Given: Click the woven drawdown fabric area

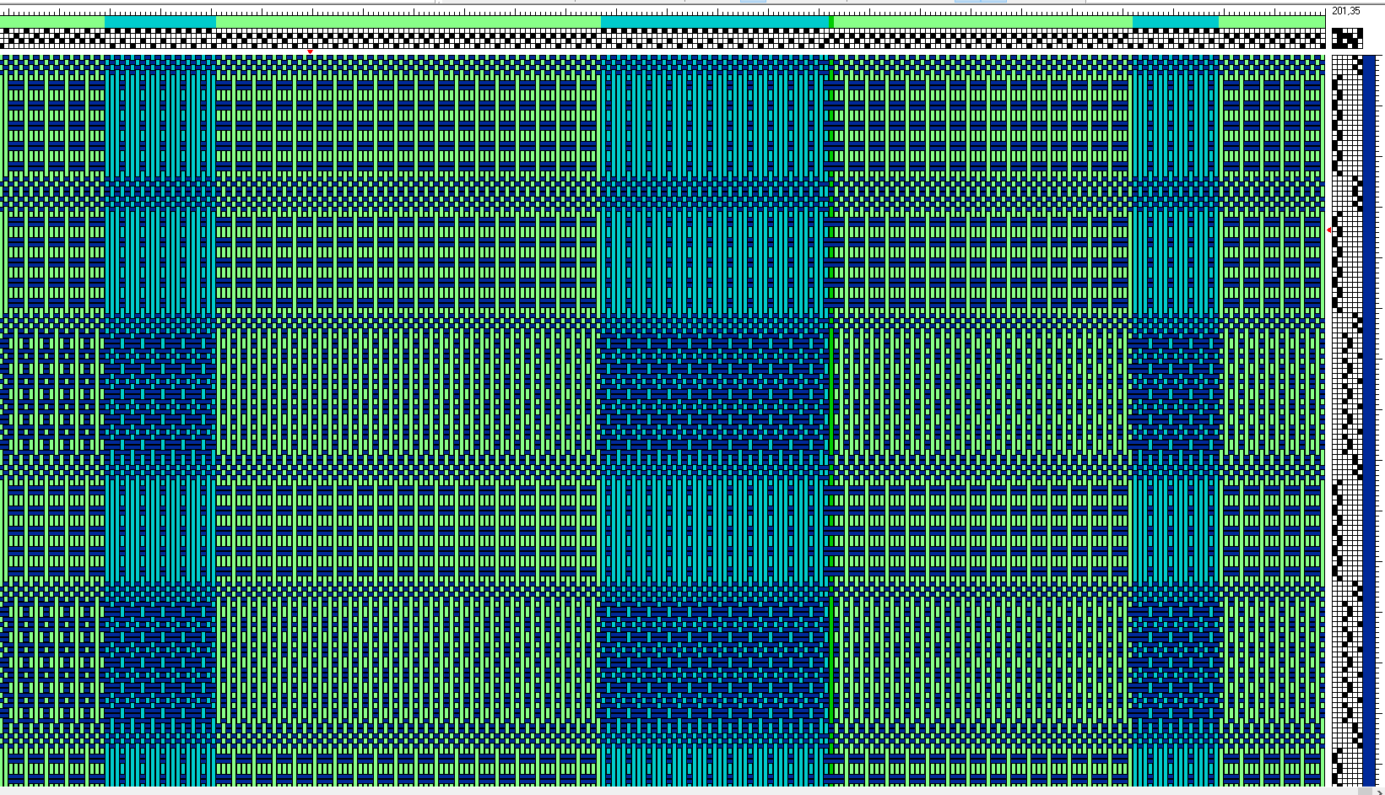Looking at the screenshot, I should click(x=663, y=420).
